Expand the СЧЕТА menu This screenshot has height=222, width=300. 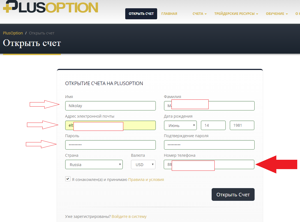pos(200,14)
